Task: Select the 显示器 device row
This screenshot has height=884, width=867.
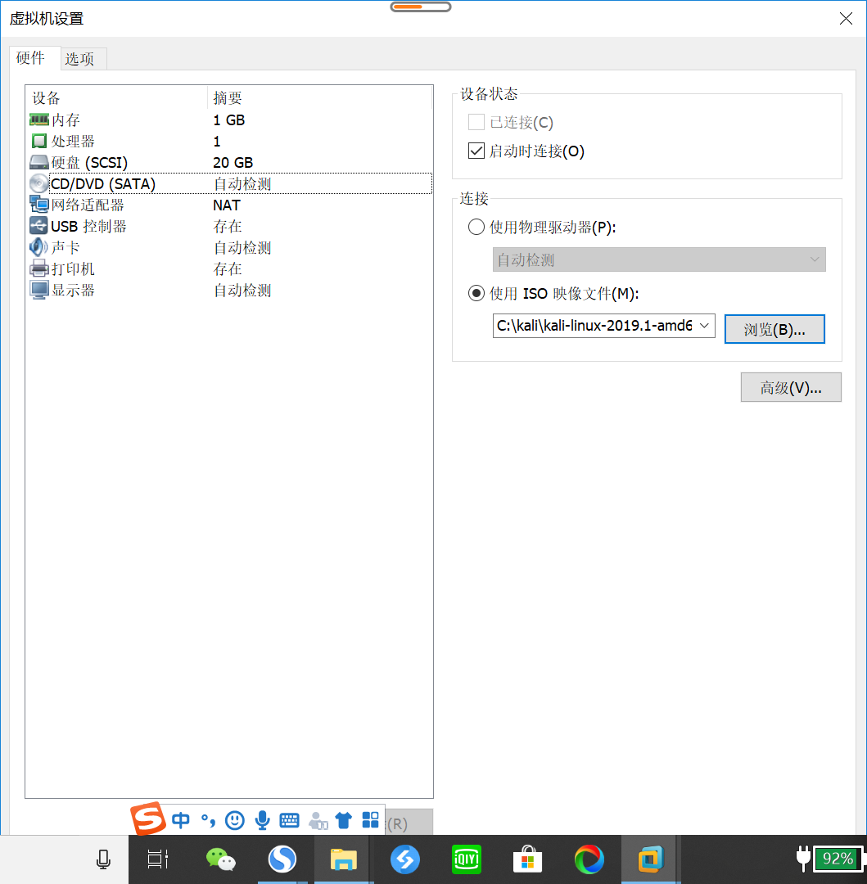Action: click(x=230, y=290)
